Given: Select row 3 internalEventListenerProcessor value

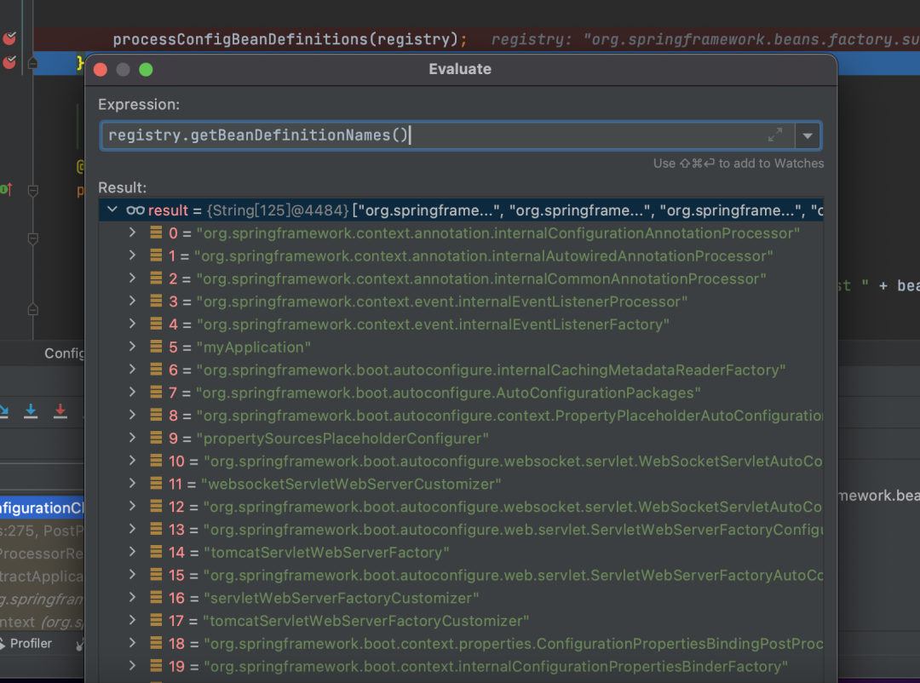Looking at the screenshot, I should 442,301.
